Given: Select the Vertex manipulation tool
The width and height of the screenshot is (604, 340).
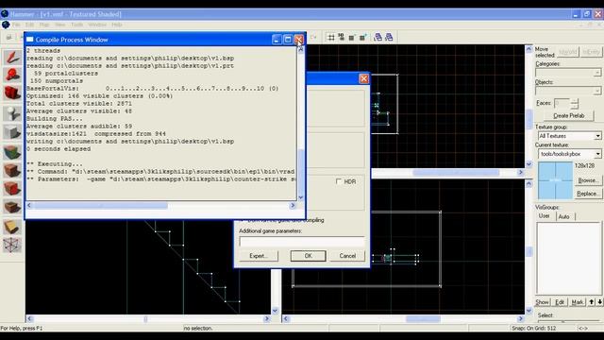Looking at the screenshot, I should pyautogui.click(x=12, y=245).
